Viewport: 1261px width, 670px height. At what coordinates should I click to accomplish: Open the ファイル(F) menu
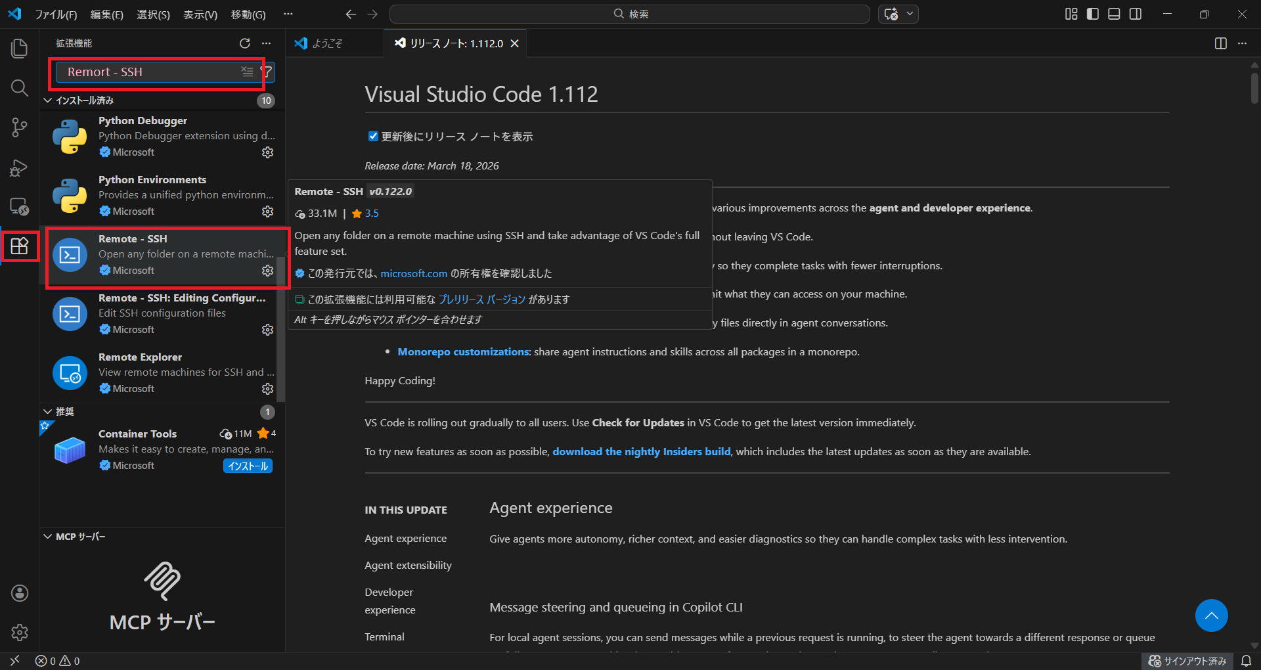pos(56,14)
